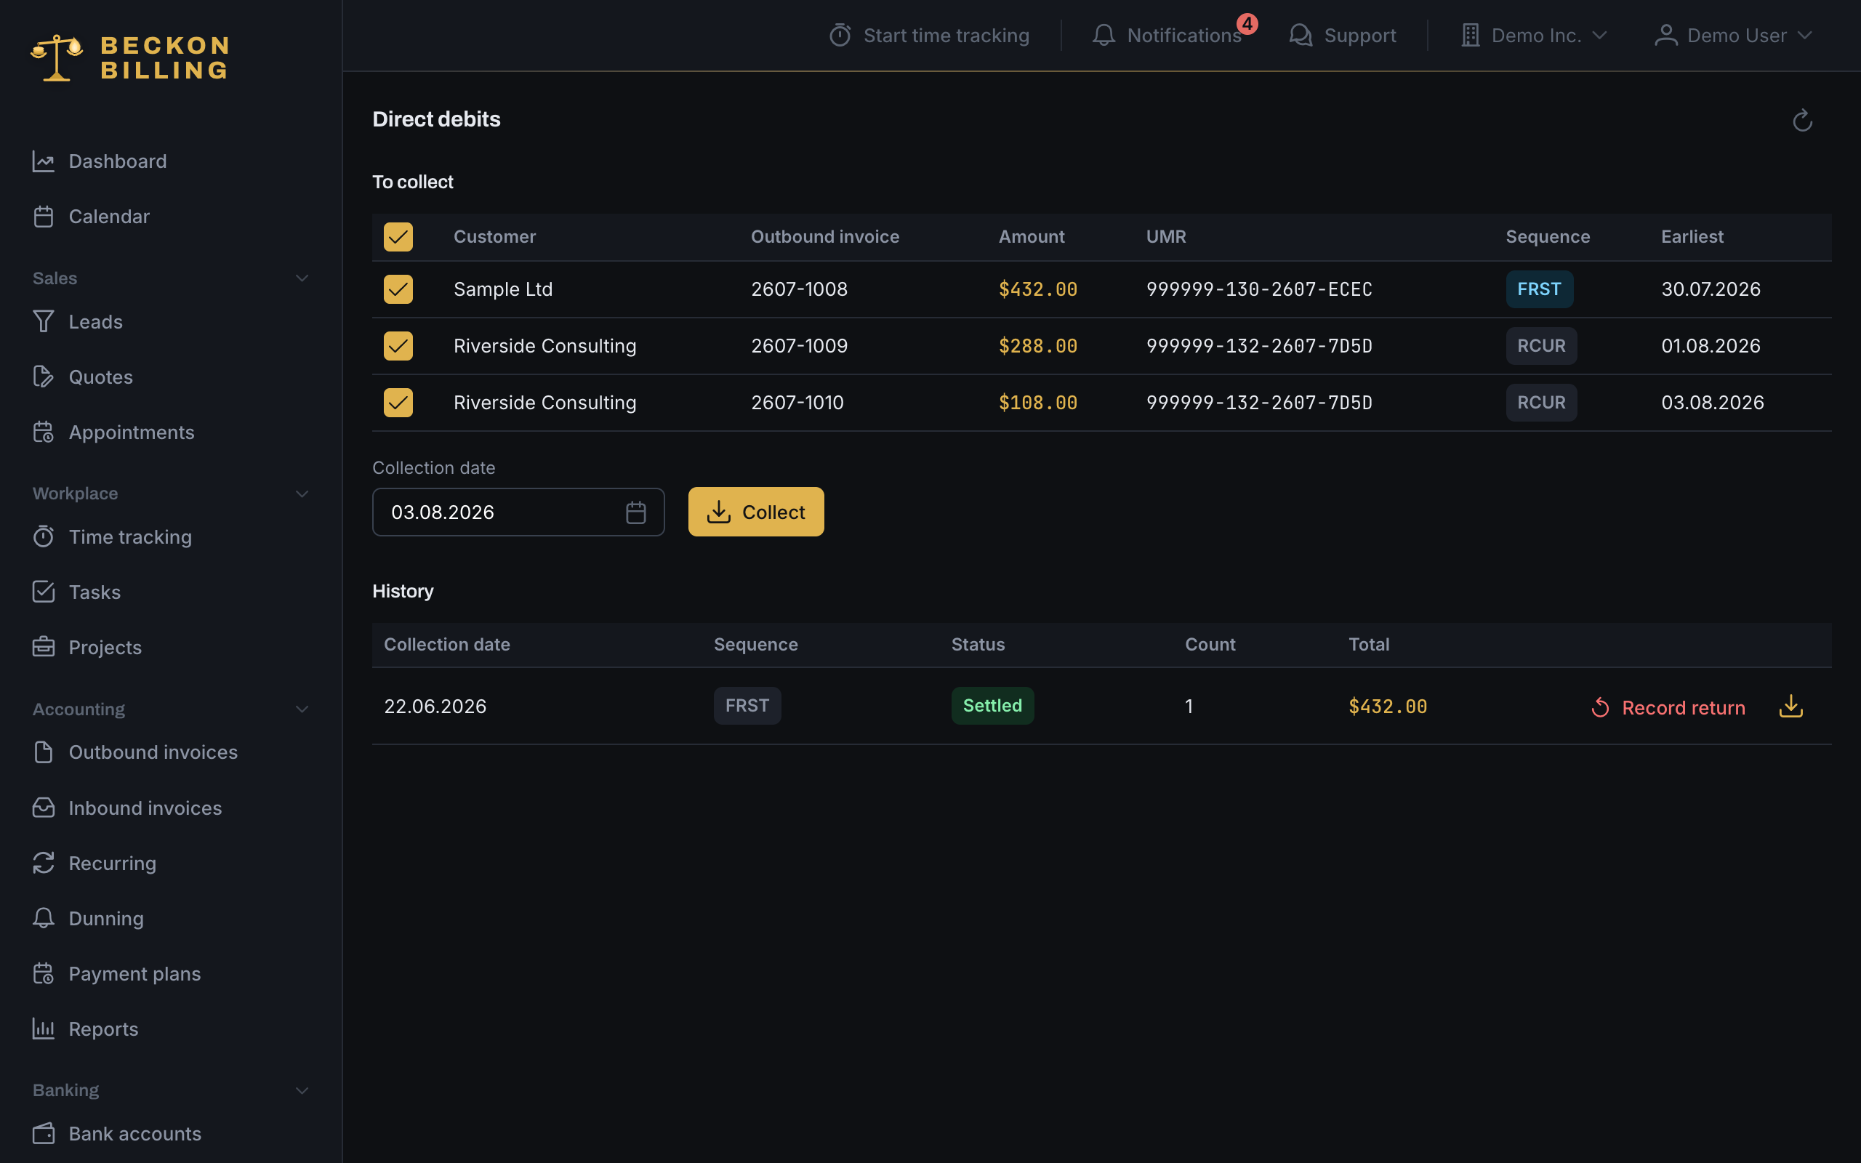Click the RCUR badge for invoice 2607-1009
Image resolution: width=1861 pixels, height=1163 pixels.
[x=1541, y=346]
